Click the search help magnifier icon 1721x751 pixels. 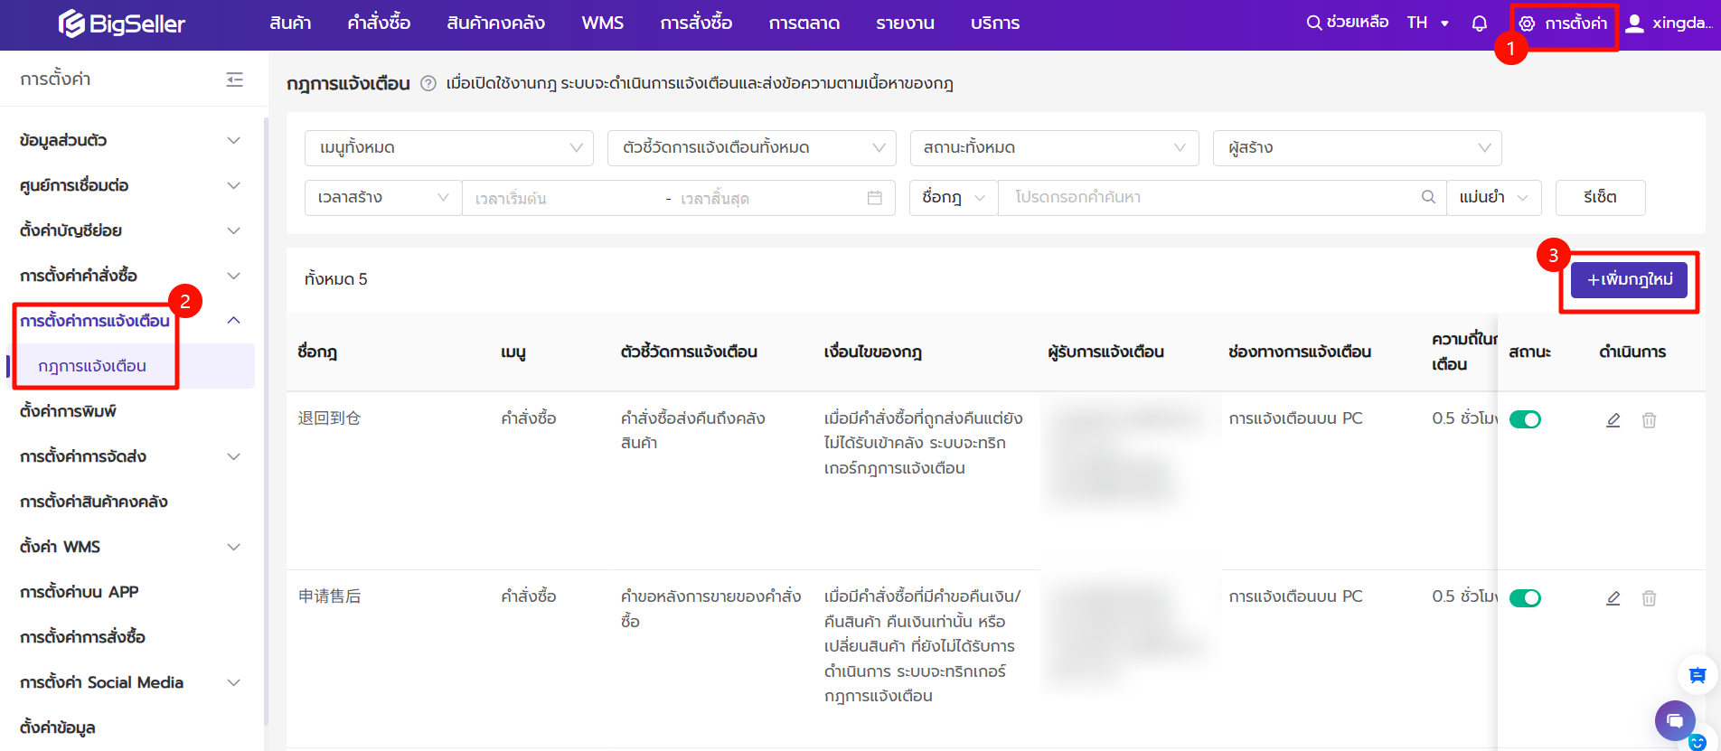[1314, 23]
